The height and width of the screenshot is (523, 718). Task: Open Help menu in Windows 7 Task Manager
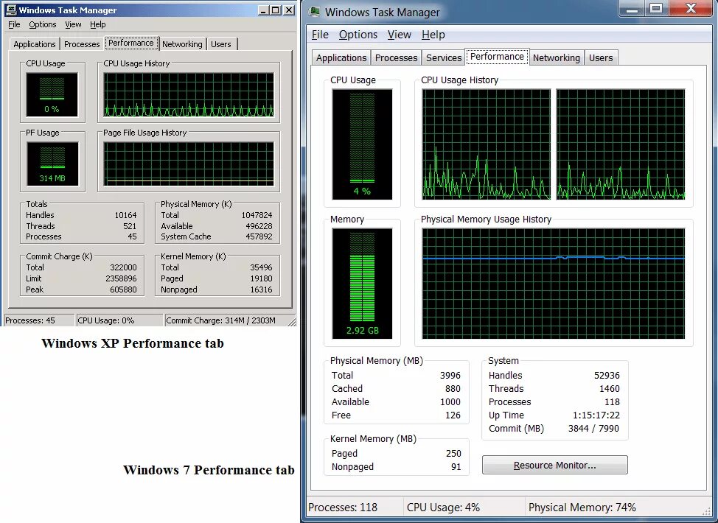[x=433, y=35]
